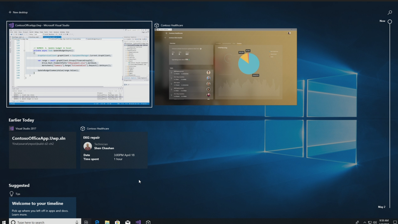Viewport: 398px width, 224px height.
Task: Open the Action Center notifications icon
Action: tap(395, 222)
